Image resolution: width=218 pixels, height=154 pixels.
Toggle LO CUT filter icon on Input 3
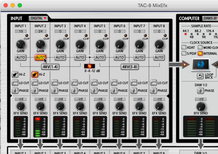tap(55, 83)
